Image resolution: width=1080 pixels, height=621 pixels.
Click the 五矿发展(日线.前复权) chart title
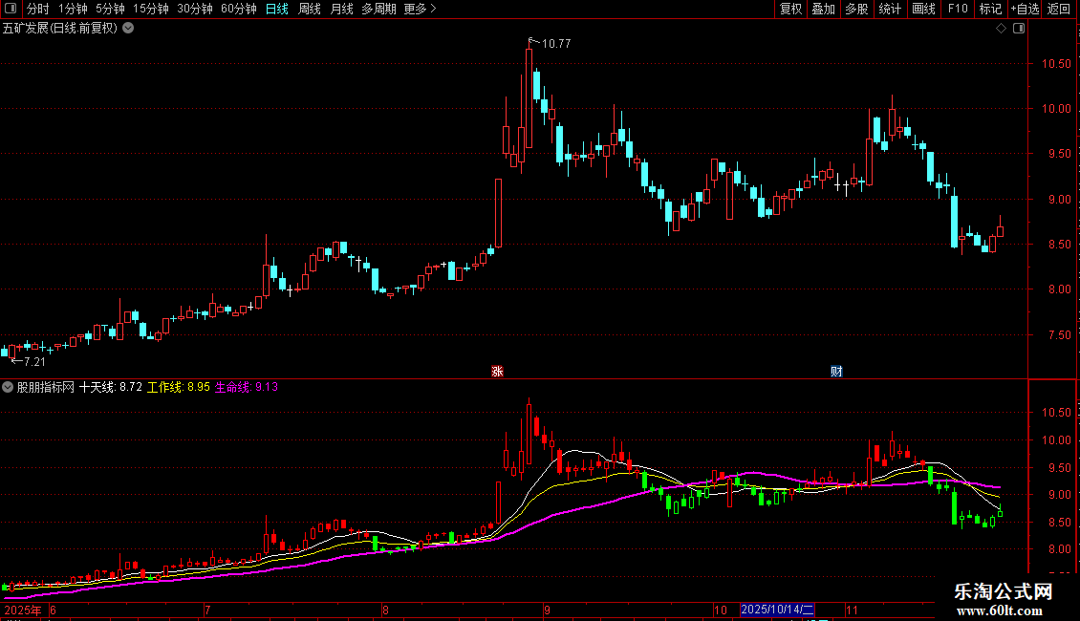click(60, 29)
